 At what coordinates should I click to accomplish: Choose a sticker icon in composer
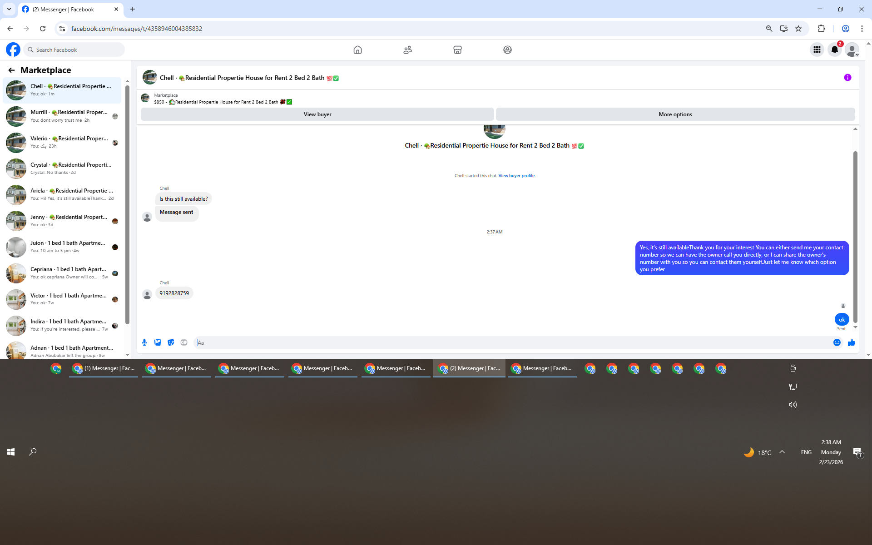(x=171, y=342)
